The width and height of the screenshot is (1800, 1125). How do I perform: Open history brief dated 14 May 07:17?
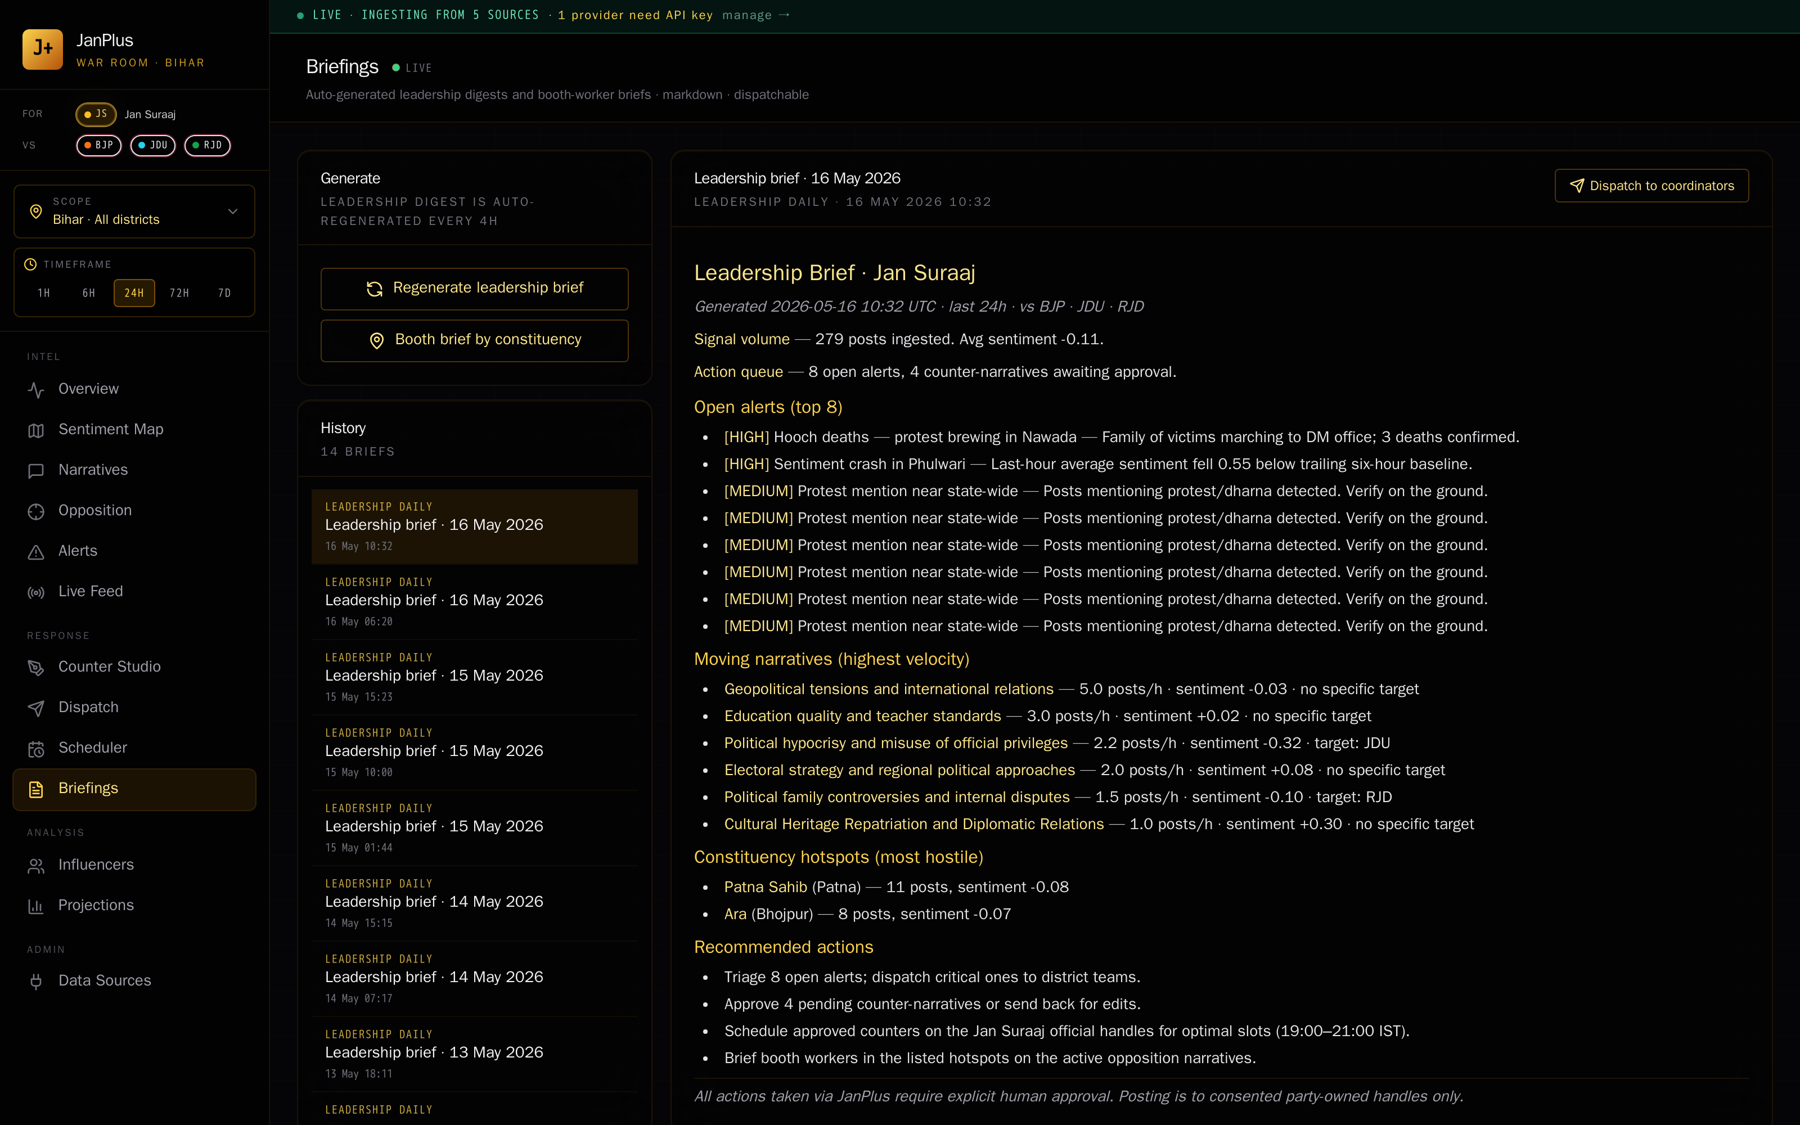coord(475,979)
